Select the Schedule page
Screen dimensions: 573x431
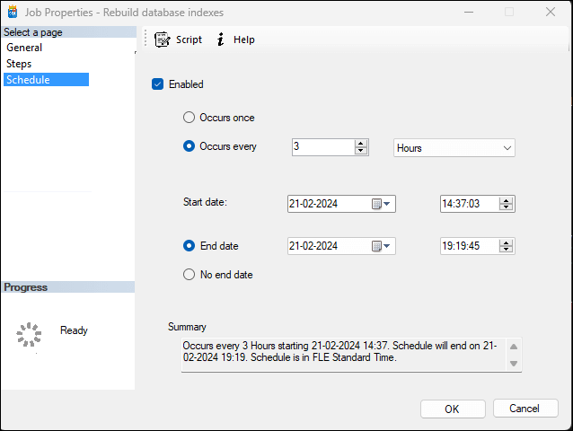(28, 80)
